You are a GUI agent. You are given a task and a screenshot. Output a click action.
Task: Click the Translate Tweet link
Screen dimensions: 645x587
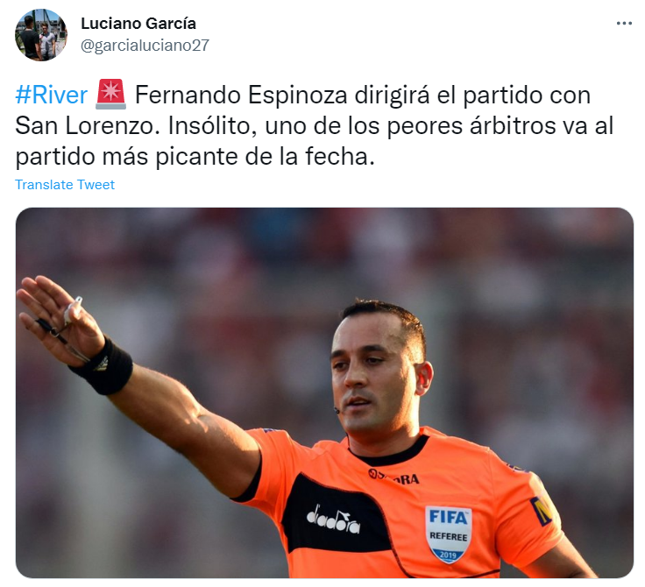[x=65, y=185]
